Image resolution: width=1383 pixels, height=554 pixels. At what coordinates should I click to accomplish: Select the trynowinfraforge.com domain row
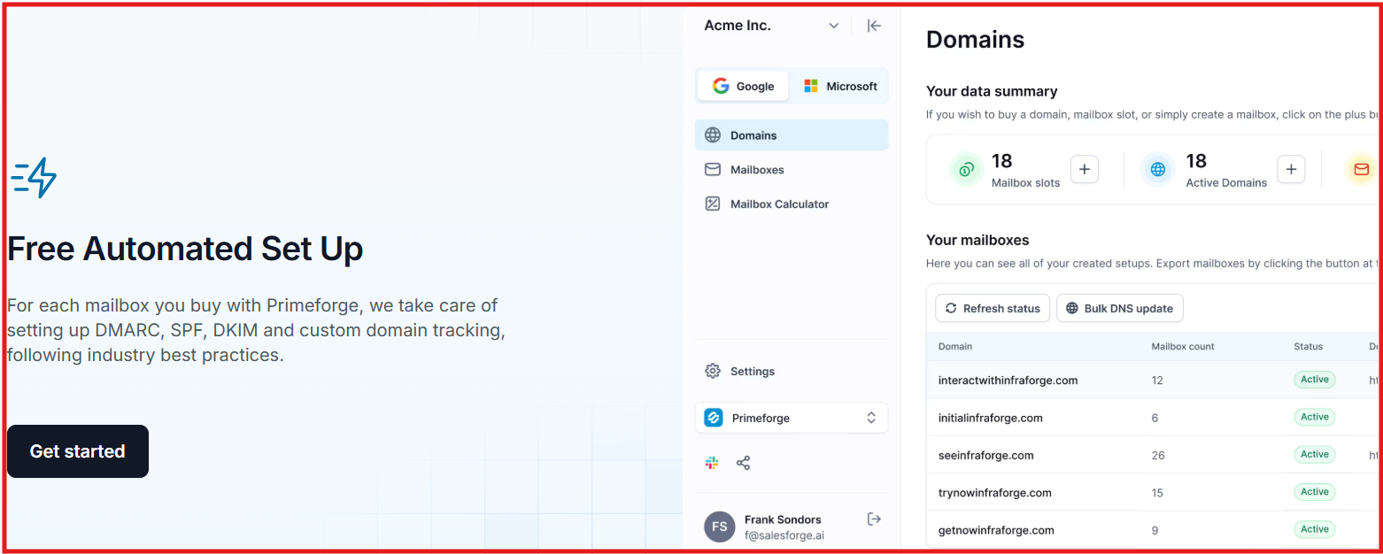[1153, 492]
